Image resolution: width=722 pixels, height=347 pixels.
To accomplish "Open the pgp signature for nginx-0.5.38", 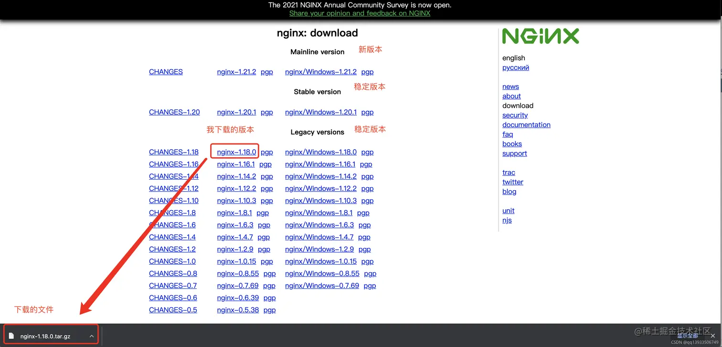I will tap(270, 310).
